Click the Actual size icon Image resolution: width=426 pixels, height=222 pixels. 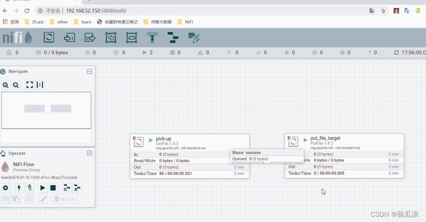point(40,85)
